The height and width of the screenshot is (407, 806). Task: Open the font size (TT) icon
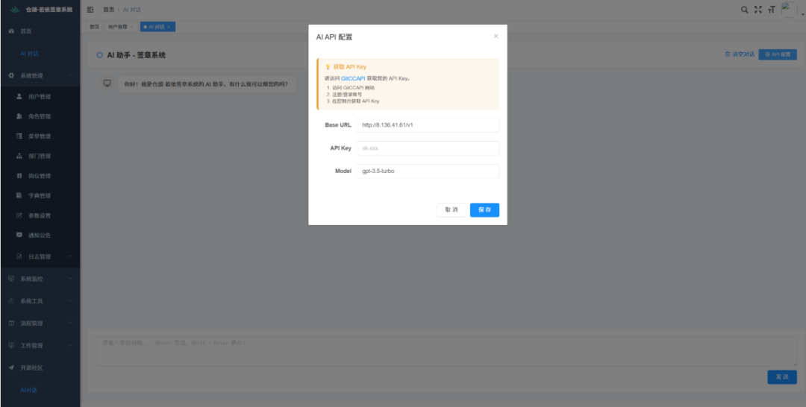coord(771,9)
